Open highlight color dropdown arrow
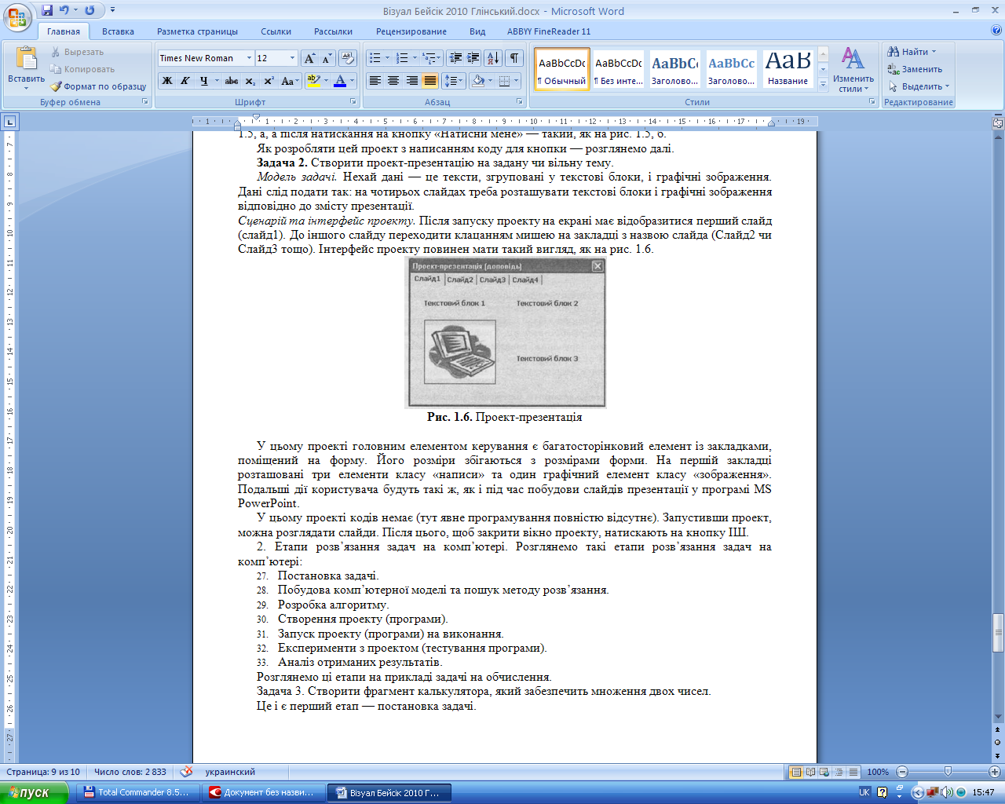The height and width of the screenshot is (804, 1005). click(325, 81)
